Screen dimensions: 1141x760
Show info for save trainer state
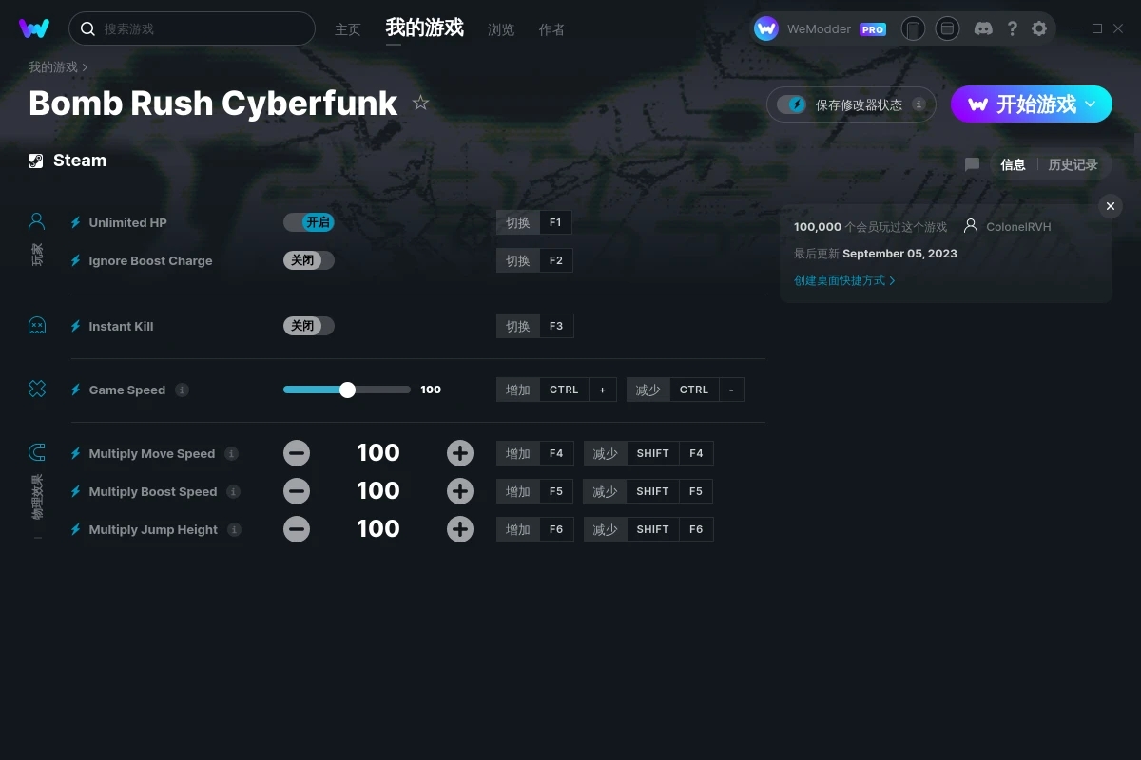click(x=919, y=104)
